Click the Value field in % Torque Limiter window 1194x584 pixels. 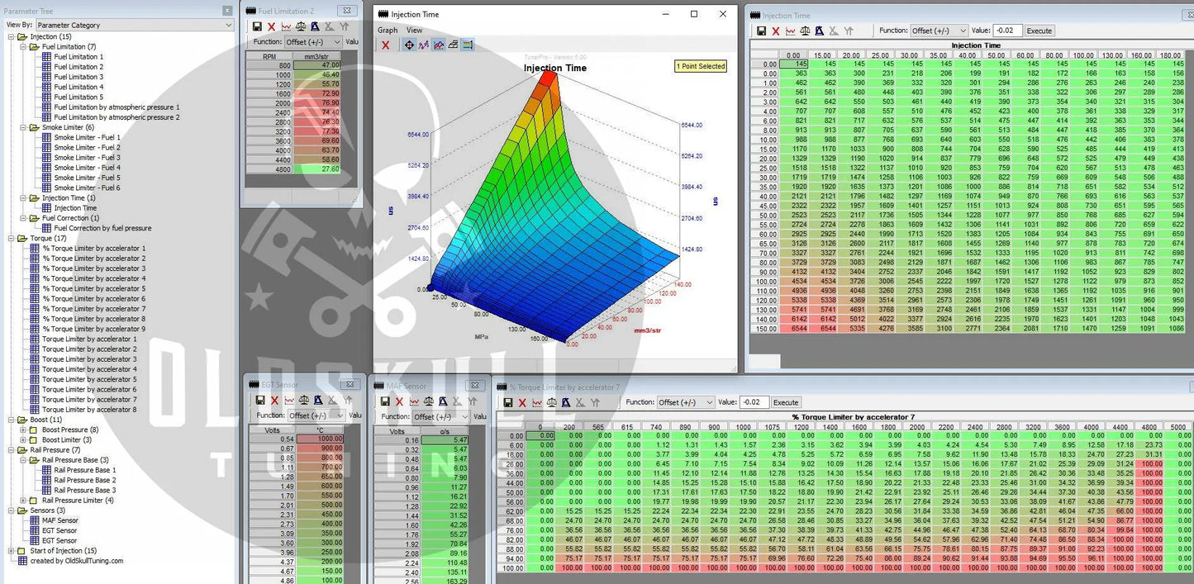[754, 402]
